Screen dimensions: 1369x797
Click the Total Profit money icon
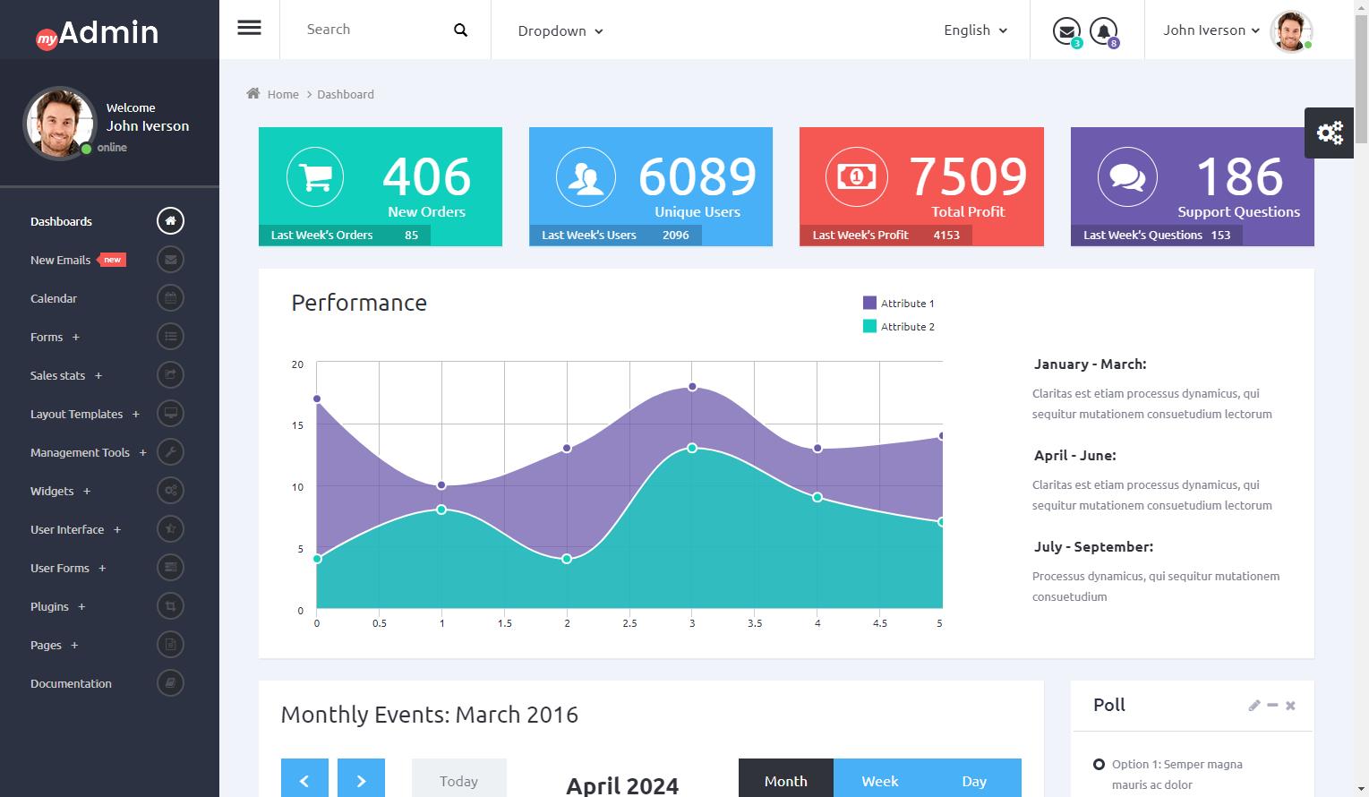pos(856,176)
